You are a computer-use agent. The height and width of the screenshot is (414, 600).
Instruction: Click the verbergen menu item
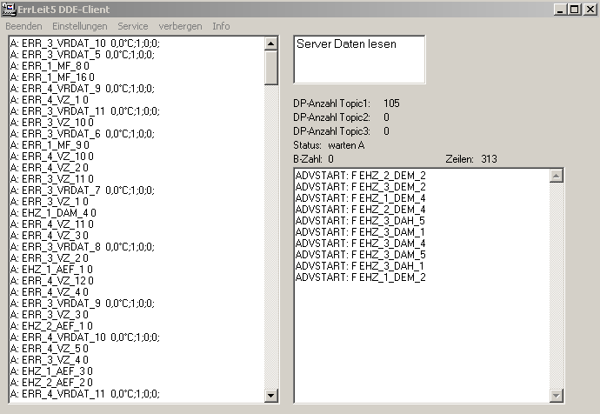click(181, 26)
